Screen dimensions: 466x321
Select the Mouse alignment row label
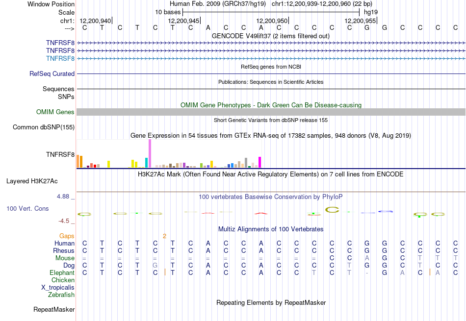click(65, 258)
